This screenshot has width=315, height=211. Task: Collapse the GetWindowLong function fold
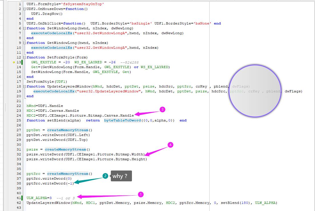click(x=25, y=43)
